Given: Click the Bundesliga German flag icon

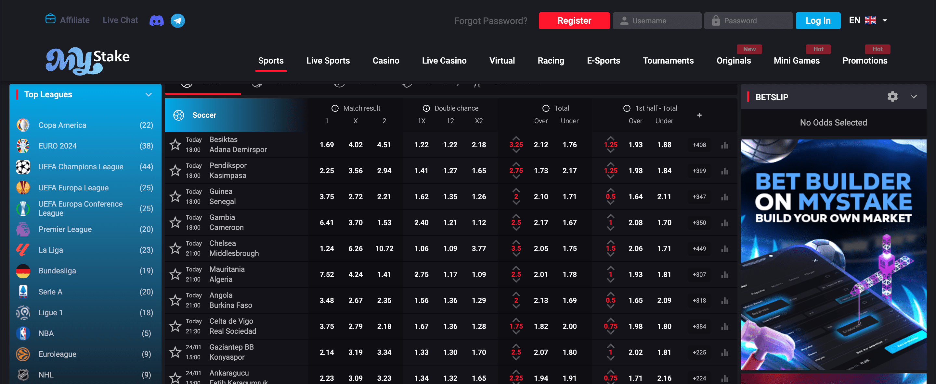Looking at the screenshot, I should [23, 271].
